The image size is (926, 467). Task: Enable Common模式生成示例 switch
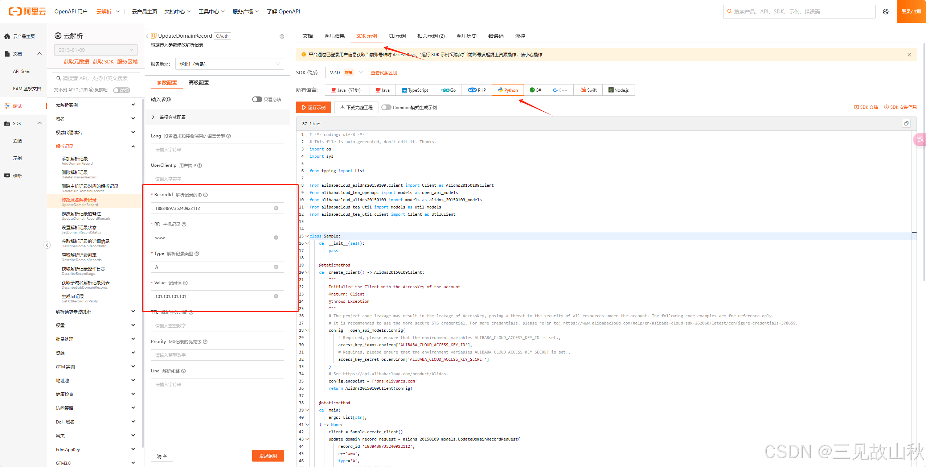(386, 108)
